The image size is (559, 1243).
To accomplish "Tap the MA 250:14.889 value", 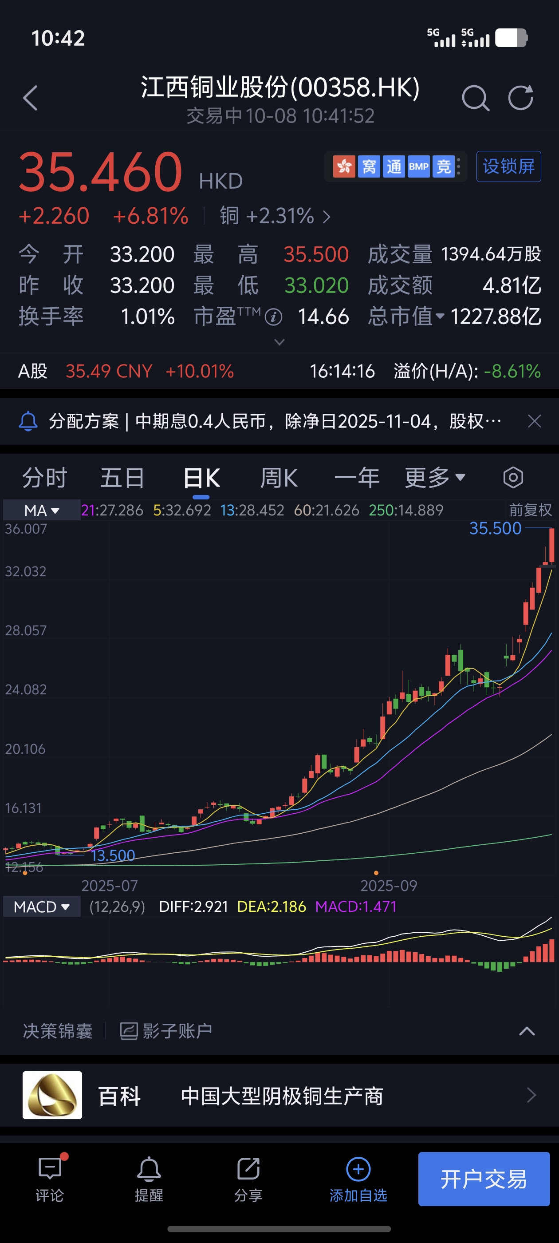I will click(x=406, y=510).
